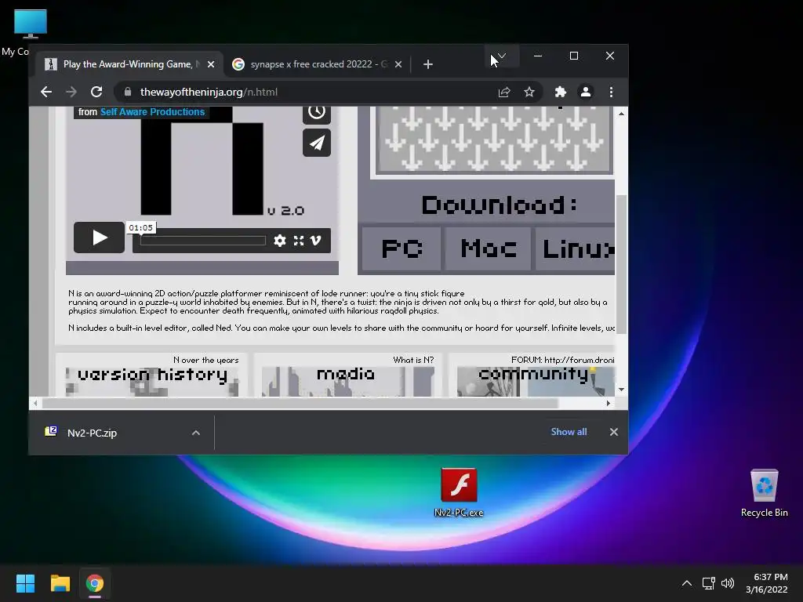This screenshot has width=803, height=602.
Task: Click the Chrome taskbar icon
Action: [94, 583]
